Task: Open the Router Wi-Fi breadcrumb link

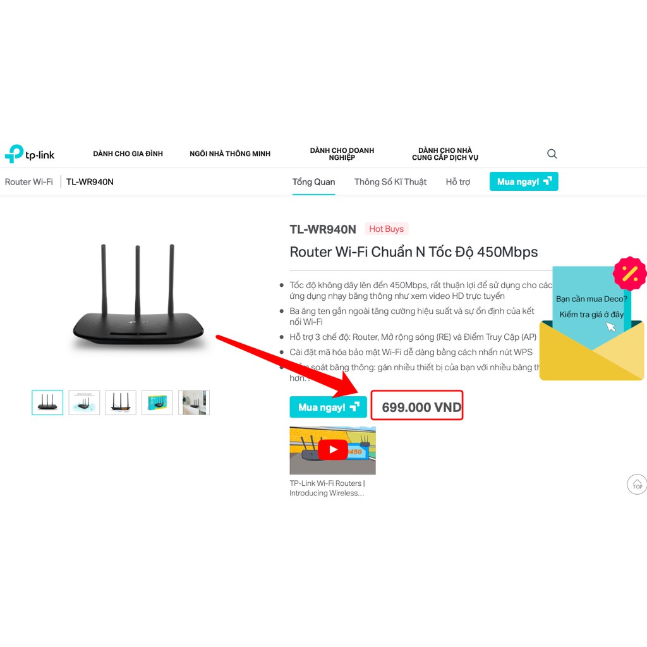Action: pyautogui.click(x=29, y=182)
